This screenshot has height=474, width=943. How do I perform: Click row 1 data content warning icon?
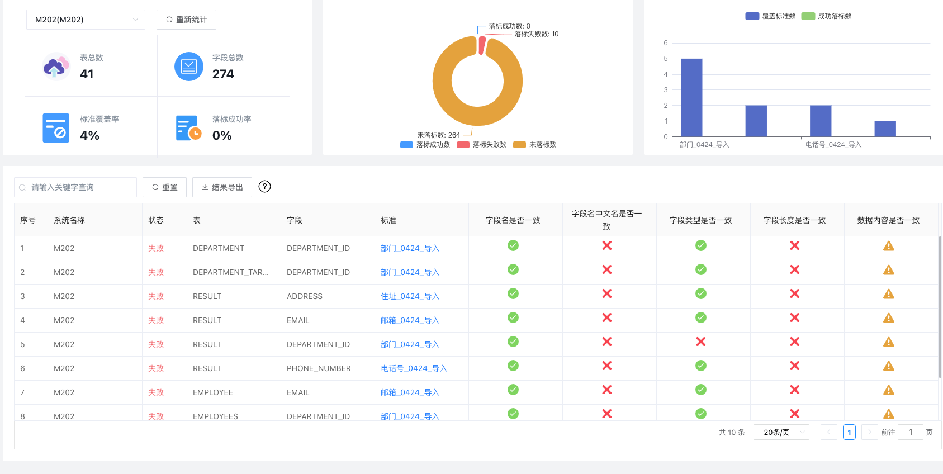pyautogui.click(x=888, y=246)
